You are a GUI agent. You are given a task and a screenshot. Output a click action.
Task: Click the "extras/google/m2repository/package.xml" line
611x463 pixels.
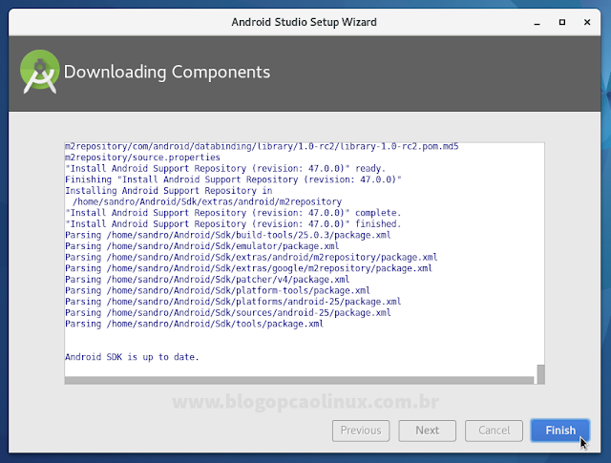click(248, 268)
